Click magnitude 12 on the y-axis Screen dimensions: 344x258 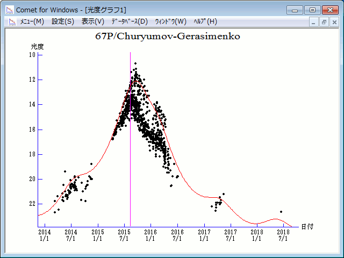[32, 80]
